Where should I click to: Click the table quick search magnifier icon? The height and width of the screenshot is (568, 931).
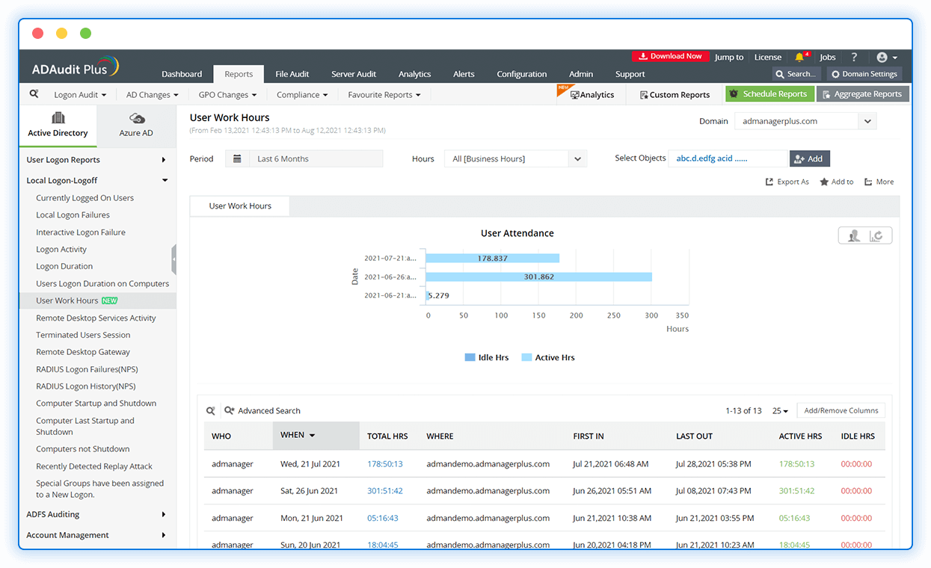[211, 410]
